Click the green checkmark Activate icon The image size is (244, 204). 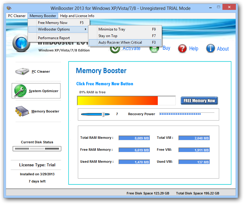tap(115, 49)
